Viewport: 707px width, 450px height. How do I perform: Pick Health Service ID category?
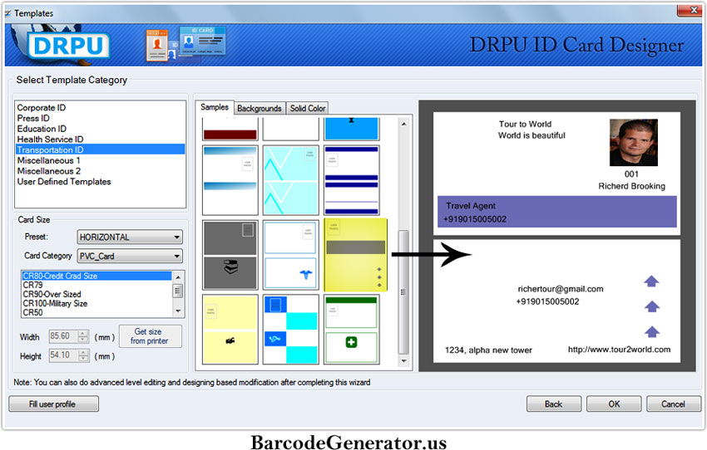pyautogui.click(x=50, y=139)
